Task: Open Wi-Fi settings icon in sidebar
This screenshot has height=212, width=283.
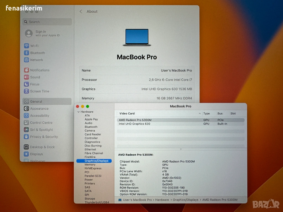Action: [26, 46]
